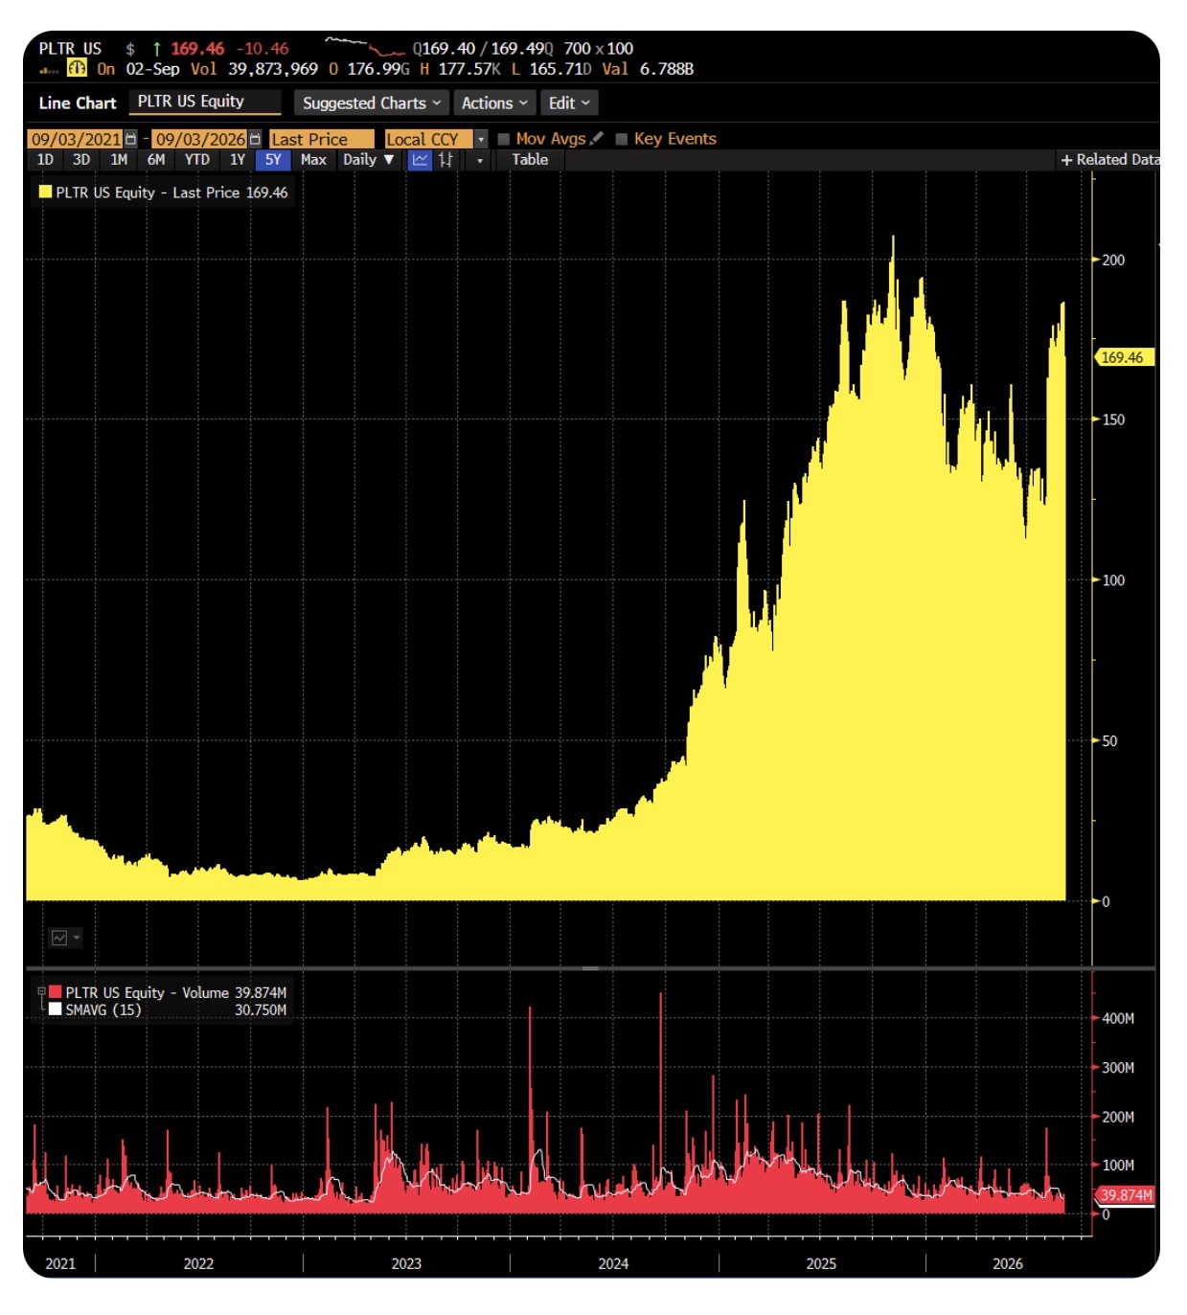
Task: Select the Max time range
Action: (313, 160)
